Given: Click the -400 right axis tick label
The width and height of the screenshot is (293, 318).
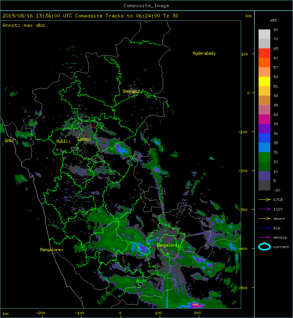Looking at the screenshot, I should 243,249.
